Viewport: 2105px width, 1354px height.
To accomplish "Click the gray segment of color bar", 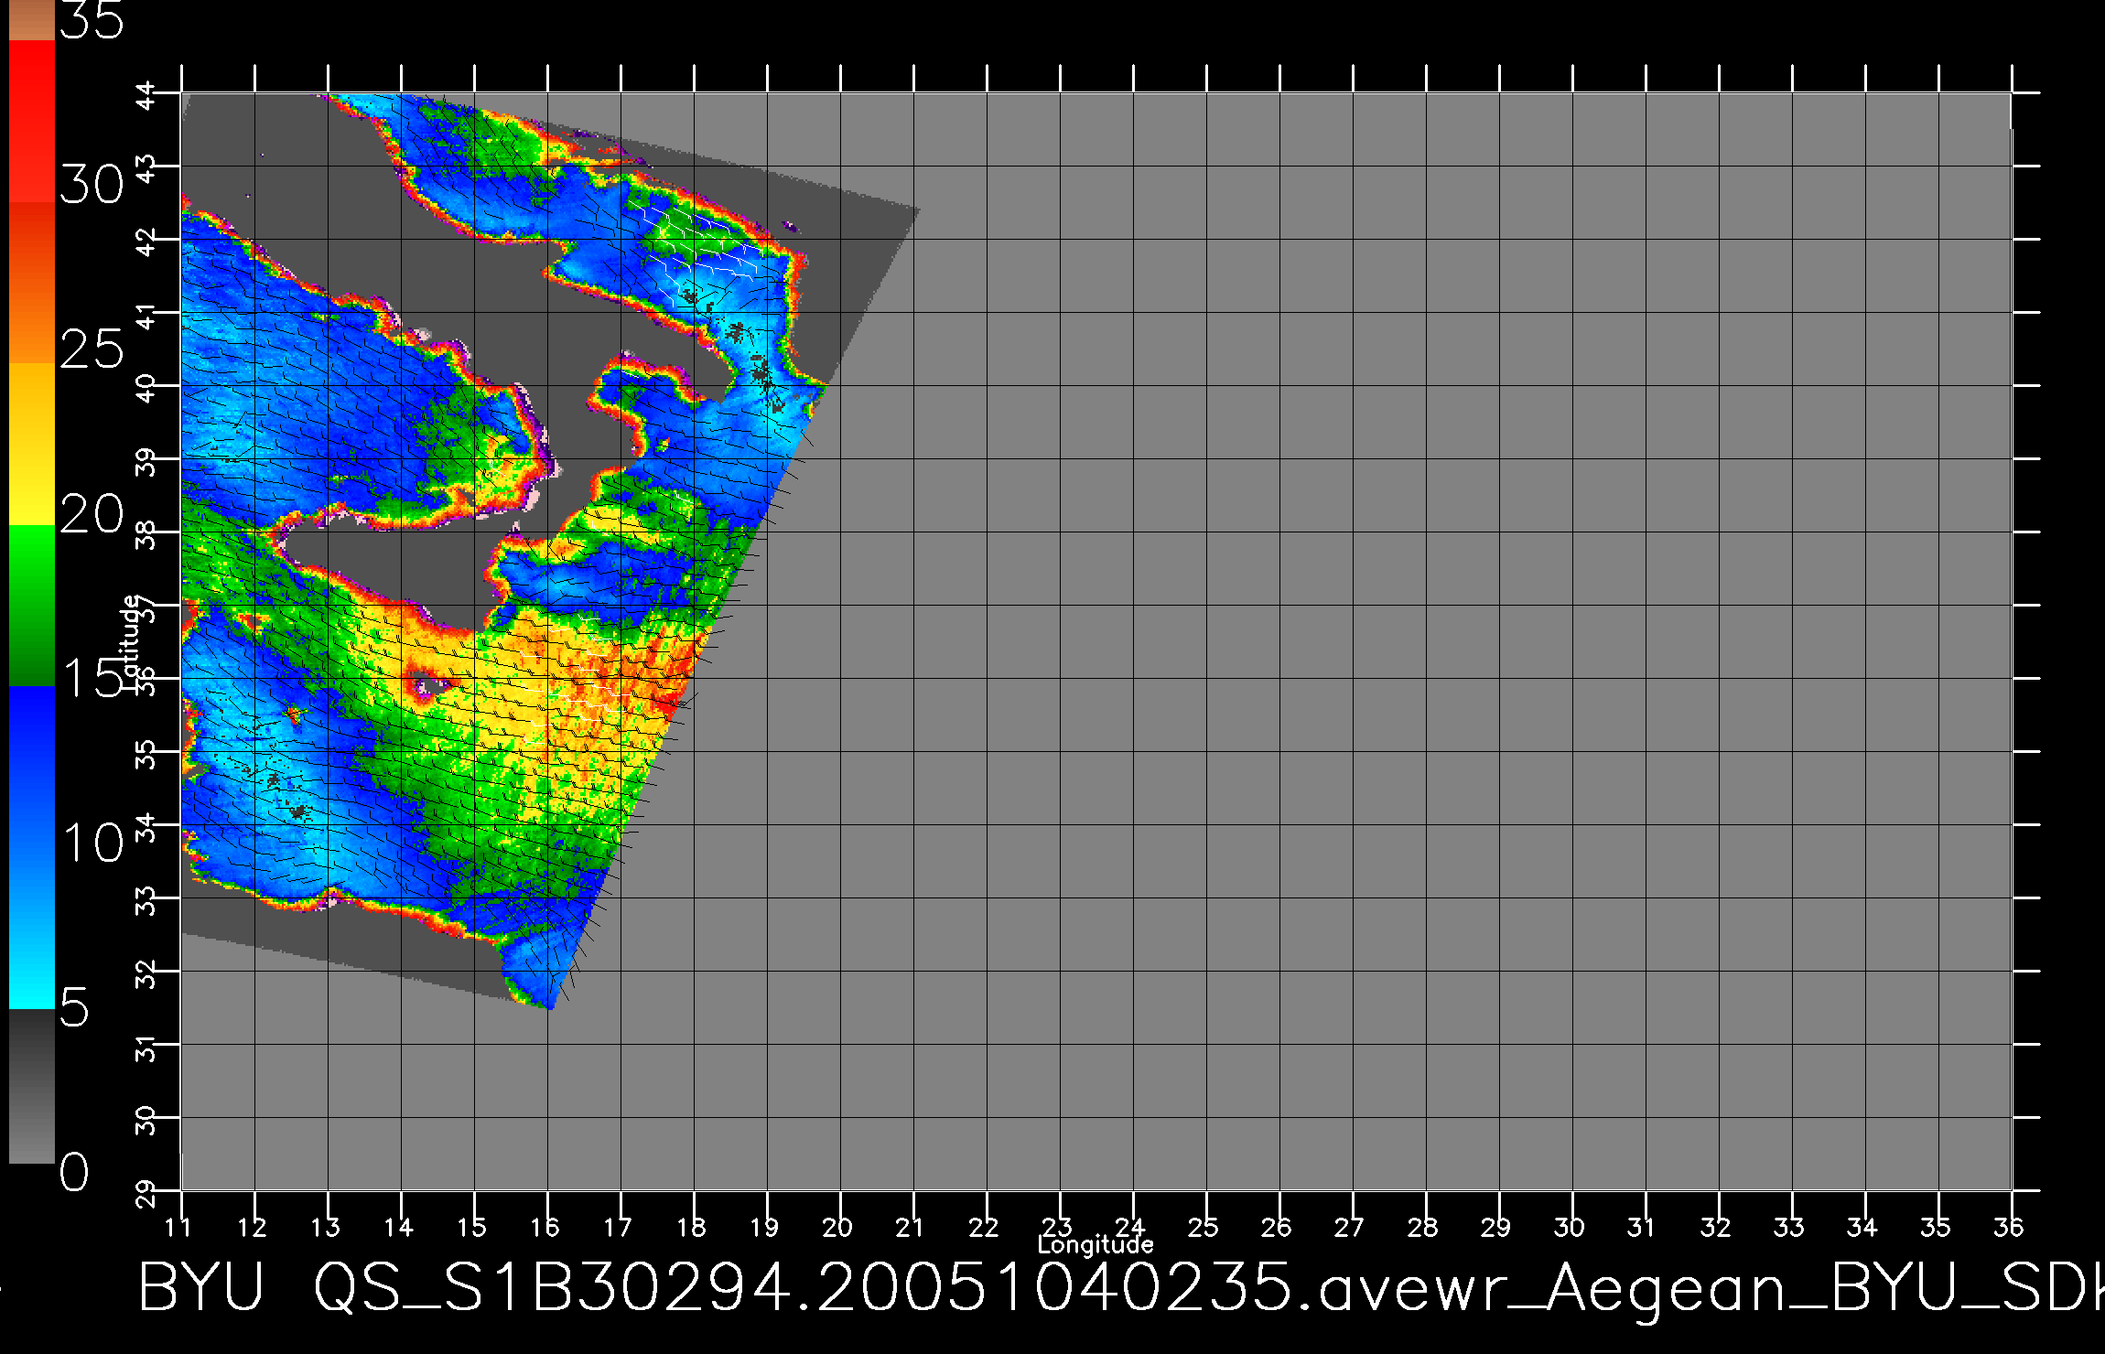I will coord(32,1086).
